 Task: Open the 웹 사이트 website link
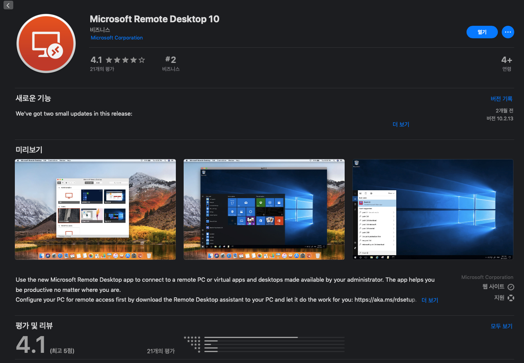click(x=493, y=287)
